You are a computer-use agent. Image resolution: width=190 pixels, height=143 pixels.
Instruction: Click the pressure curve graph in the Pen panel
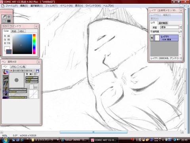pyautogui.click(x=34, y=94)
